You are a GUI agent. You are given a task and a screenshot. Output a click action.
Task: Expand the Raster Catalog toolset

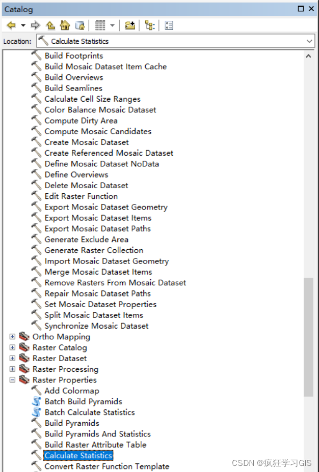(x=12, y=347)
